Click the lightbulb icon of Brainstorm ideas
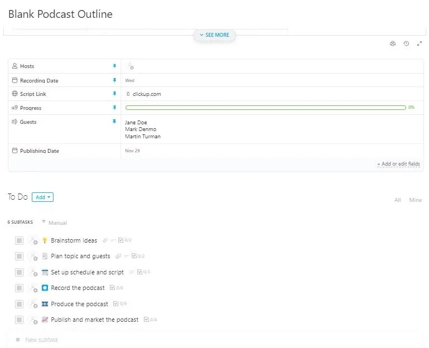429x348 pixels. coord(45,240)
